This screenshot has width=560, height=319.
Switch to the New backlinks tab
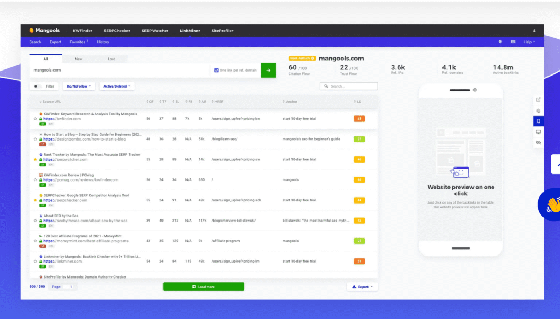79,59
